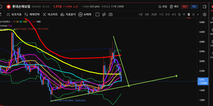The height and width of the screenshot is (106, 213).
Task: Take chart snapshot with camera icon
Action: point(110,15)
